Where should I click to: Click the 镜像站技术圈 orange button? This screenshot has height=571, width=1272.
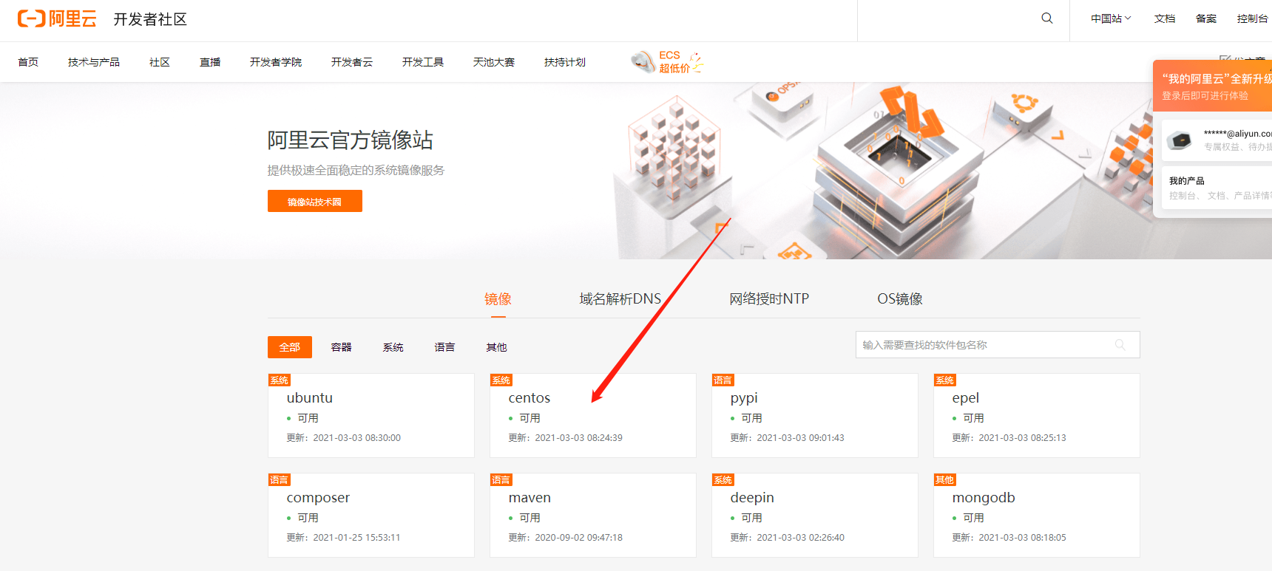(315, 201)
